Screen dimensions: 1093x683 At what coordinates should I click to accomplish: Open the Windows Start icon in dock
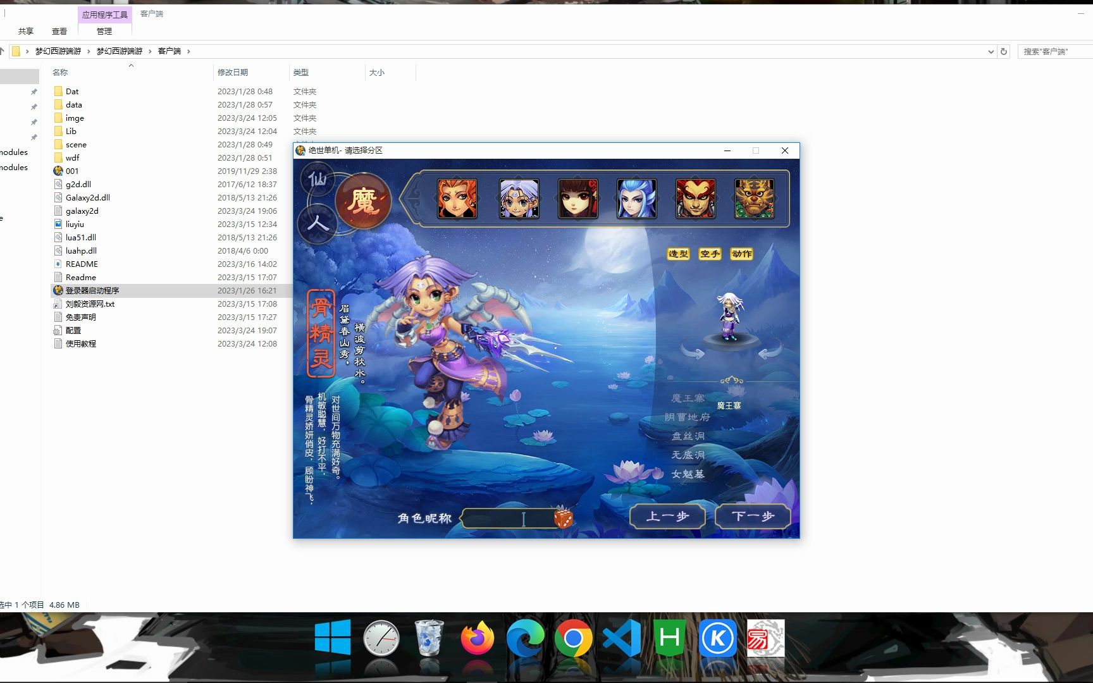click(333, 637)
